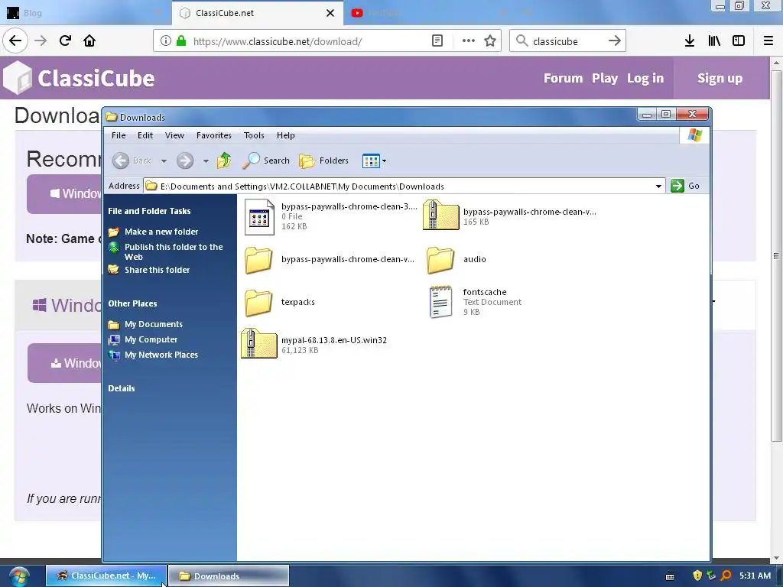Collapse Other Places section header
783x587 pixels.
click(x=132, y=303)
